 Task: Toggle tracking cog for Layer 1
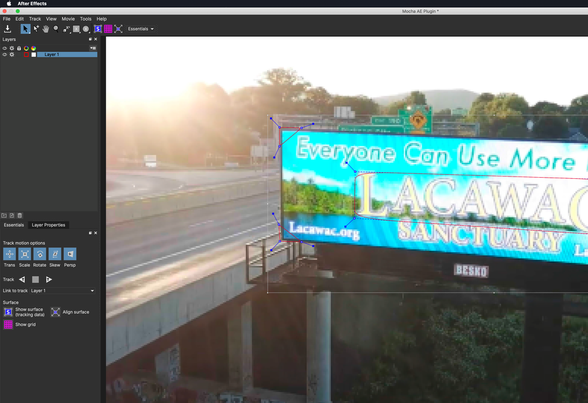(x=12, y=55)
